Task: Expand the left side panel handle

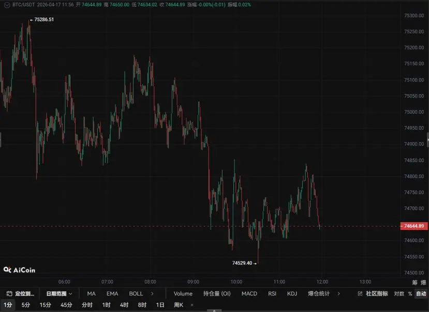Action: (1, 139)
